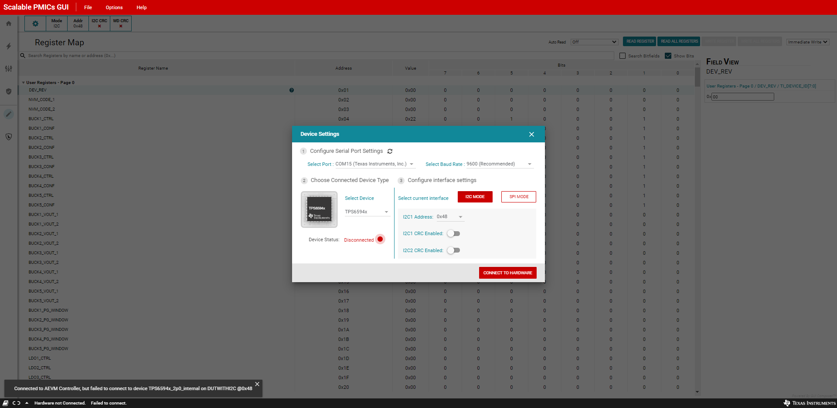Click the Home icon in the left sidebar

click(9, 24)
